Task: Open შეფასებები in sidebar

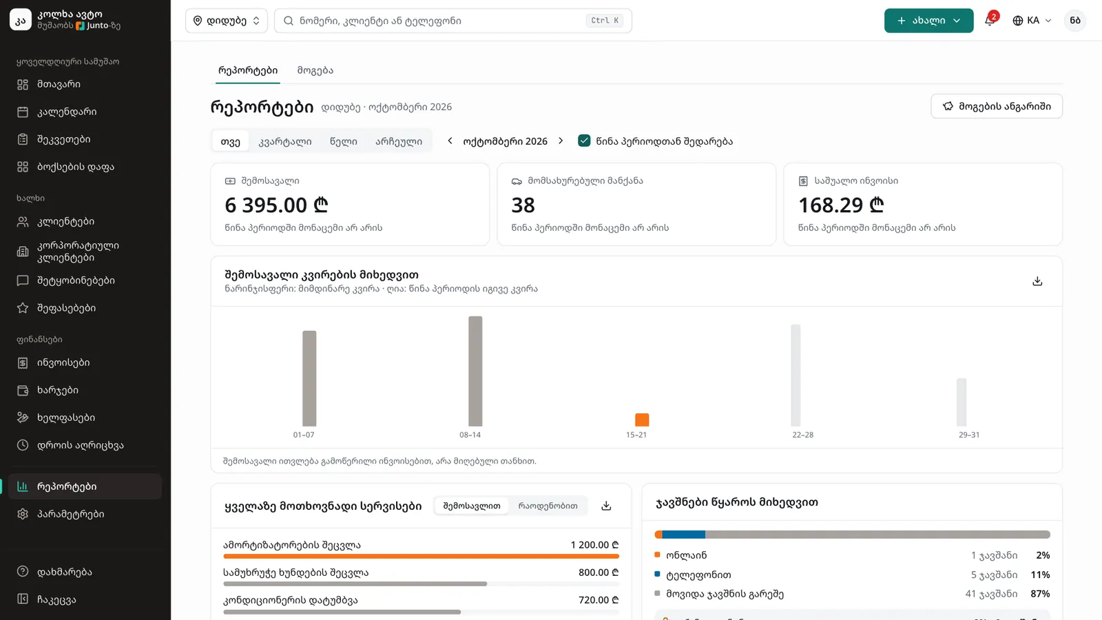Action: point(85,308)
